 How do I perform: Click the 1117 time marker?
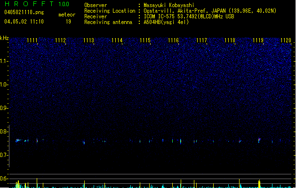click(201, 40)
